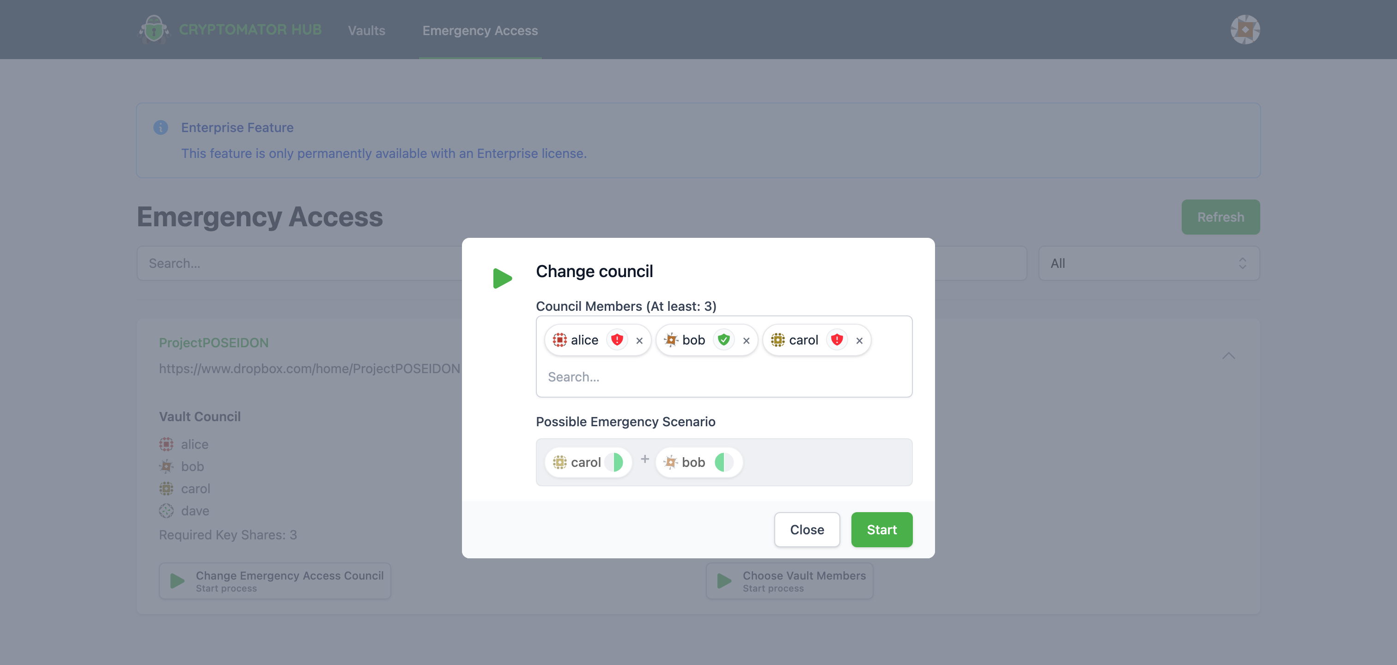
Task: Switch to the Vaults tab
Action: point(367,30)
